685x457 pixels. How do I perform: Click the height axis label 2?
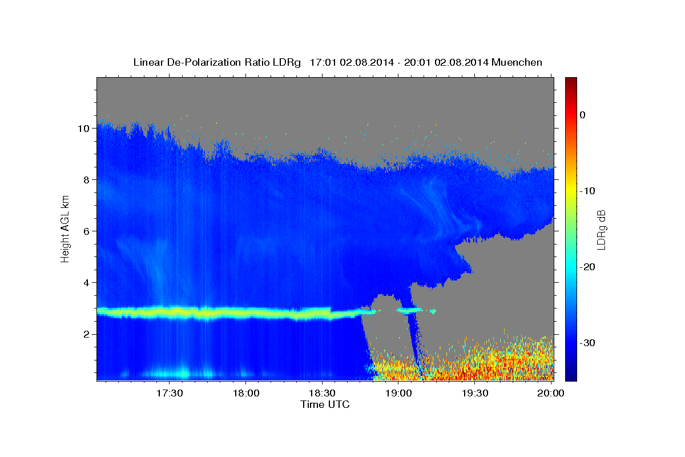pyautogui.click(x=87, y=334)
